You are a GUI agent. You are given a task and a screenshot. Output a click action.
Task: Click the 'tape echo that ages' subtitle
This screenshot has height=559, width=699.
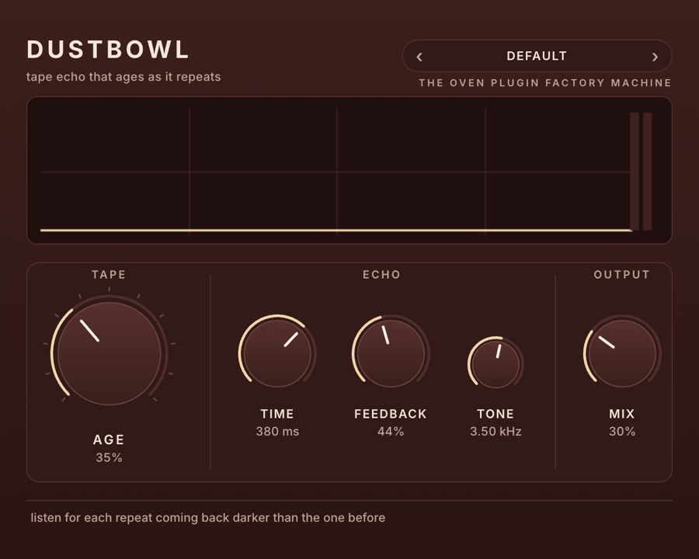tap(123, 77)
